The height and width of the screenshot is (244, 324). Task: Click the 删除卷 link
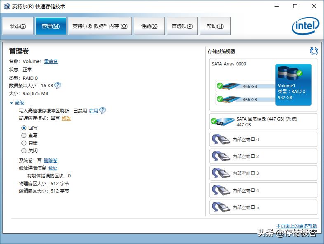point(50,160)
